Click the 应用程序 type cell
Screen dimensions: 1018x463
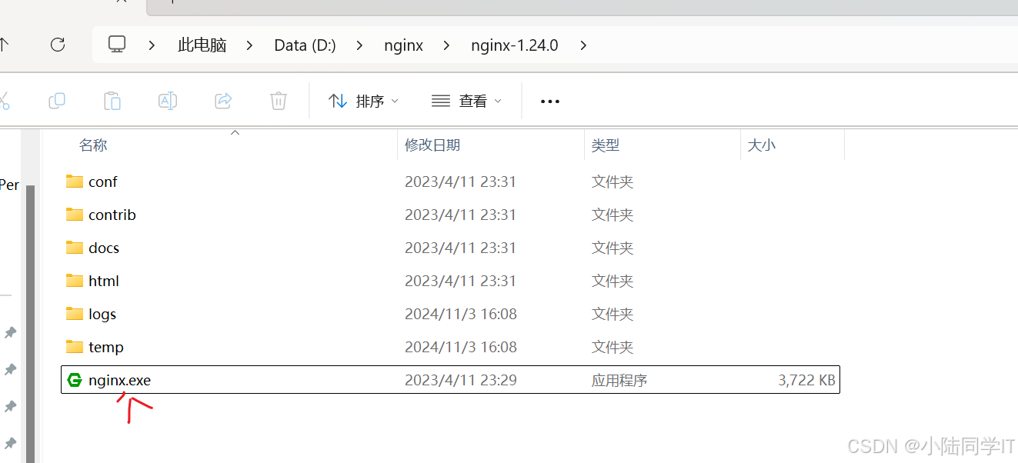pyautogui.click(x=619, y=380)
